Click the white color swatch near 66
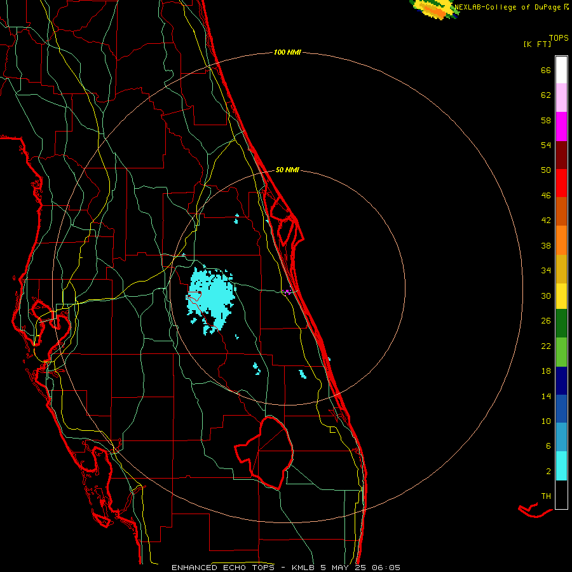 (x=561, y=70)
